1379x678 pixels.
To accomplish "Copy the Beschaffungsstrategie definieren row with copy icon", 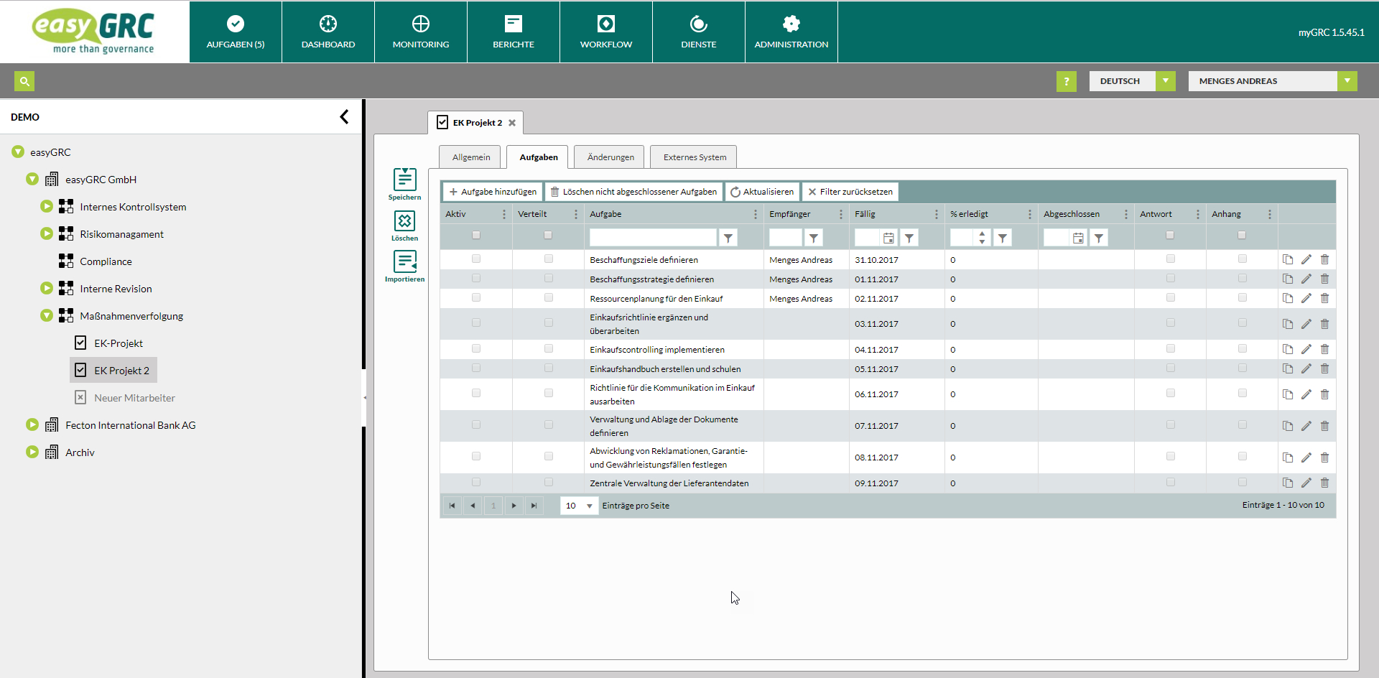I will 1287,279.
